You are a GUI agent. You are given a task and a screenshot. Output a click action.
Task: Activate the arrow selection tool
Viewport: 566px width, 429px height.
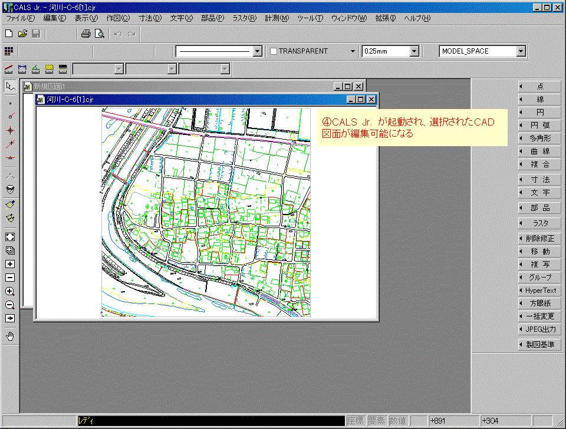tap(10, 86)
